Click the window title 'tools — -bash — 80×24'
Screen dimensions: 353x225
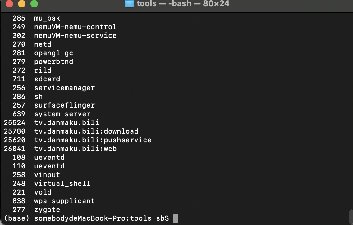coord(183,3)
